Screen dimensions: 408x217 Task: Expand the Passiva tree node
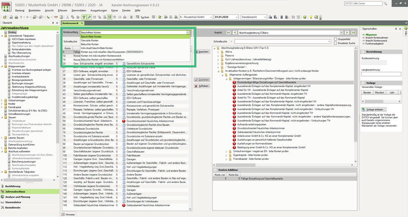[218, 56]
